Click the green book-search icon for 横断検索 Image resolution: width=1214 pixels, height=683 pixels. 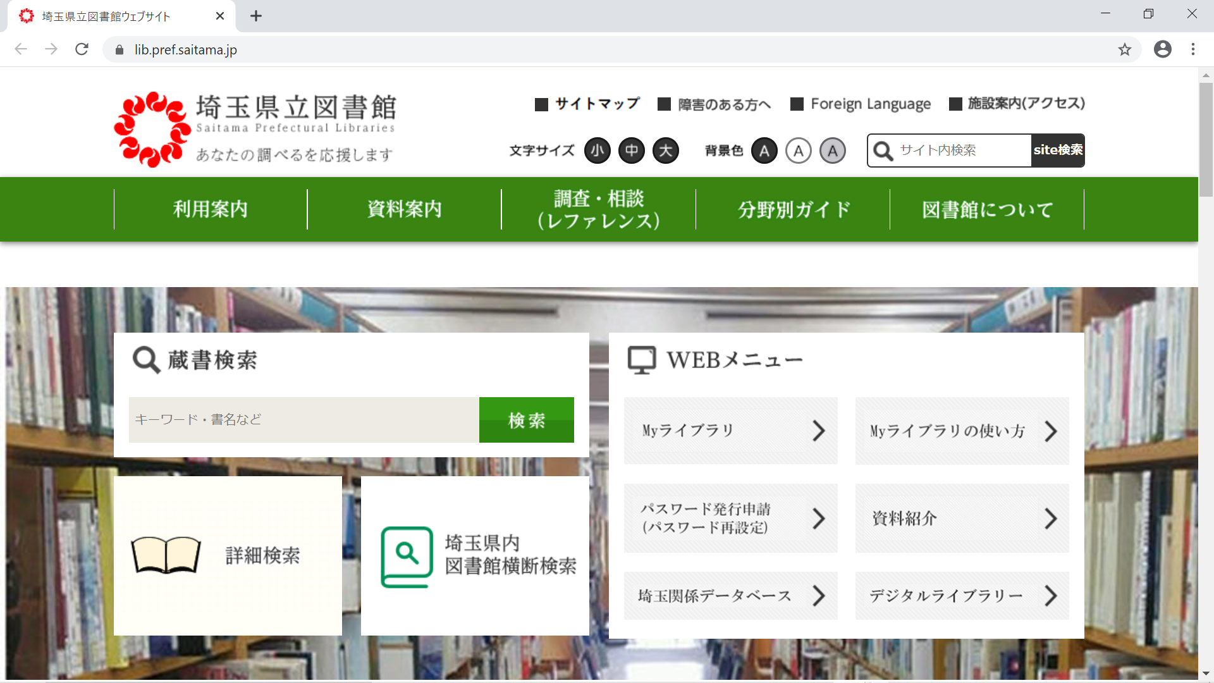click(407, 557)
